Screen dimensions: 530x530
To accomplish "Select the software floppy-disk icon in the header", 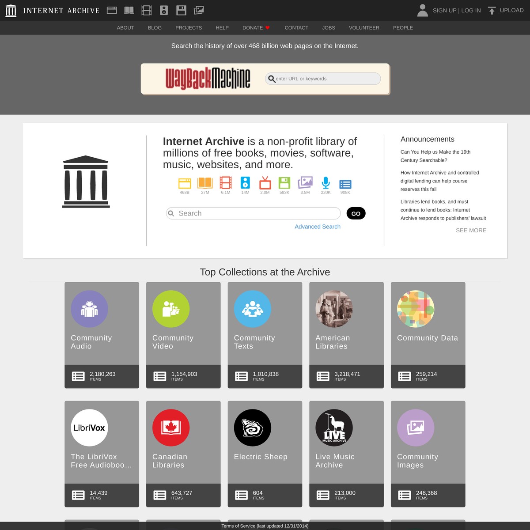I will pos(181,10).
